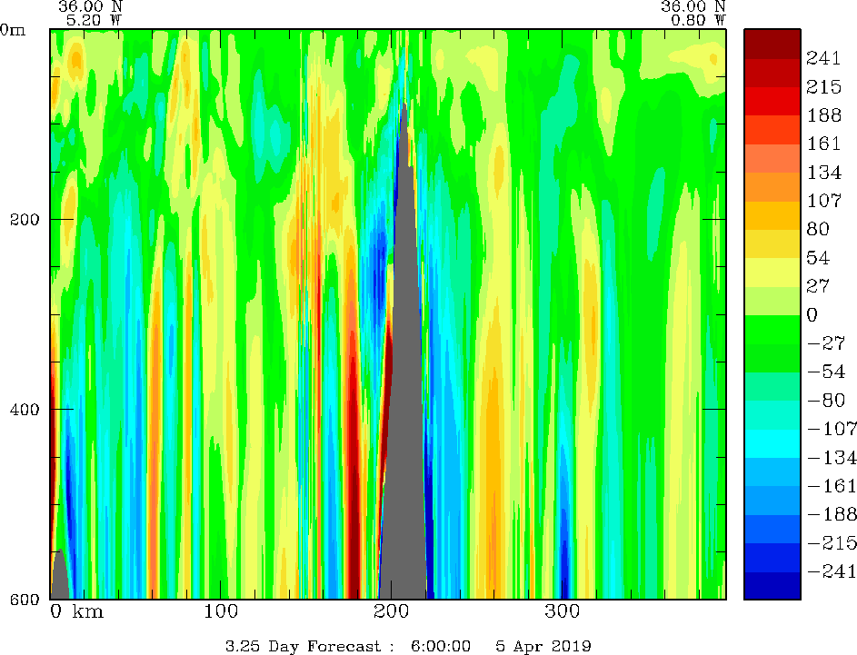Image resolution: width=857 pixels, height=655 pixels.
Task: Click the colorbar label 161
Action: 823,144
